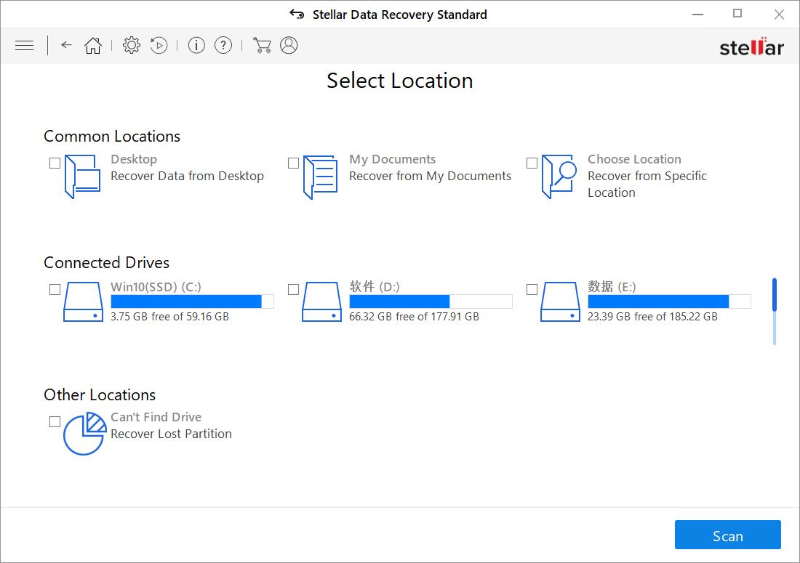Image resolution: width=800 pixels, height=563 pixels.
Task: Click the Can't Find Drive pie icon
Action: (x=84, y=434)
